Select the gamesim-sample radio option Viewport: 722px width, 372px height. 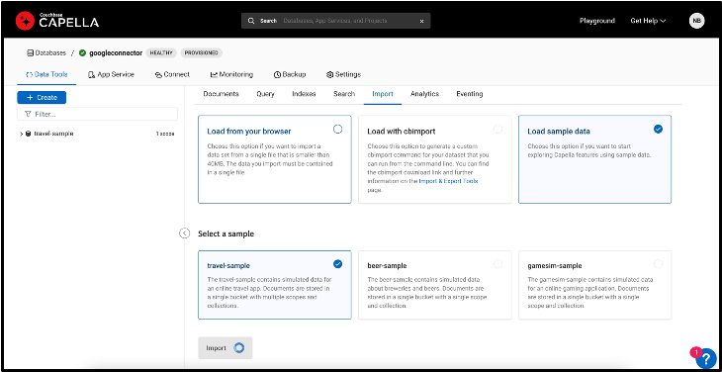[x=658, y=264]
